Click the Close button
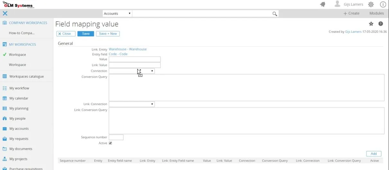Viewport: 389px width, 170px height. coord(66,34)
